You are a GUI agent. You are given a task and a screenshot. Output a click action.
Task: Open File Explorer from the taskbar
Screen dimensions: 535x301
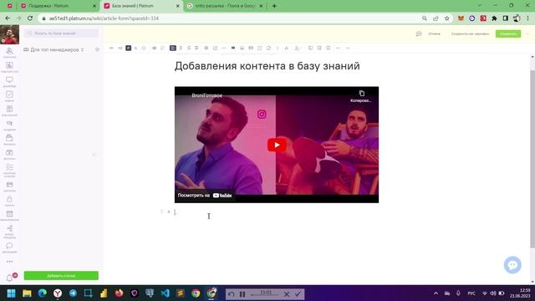click(x=27, y=293)
